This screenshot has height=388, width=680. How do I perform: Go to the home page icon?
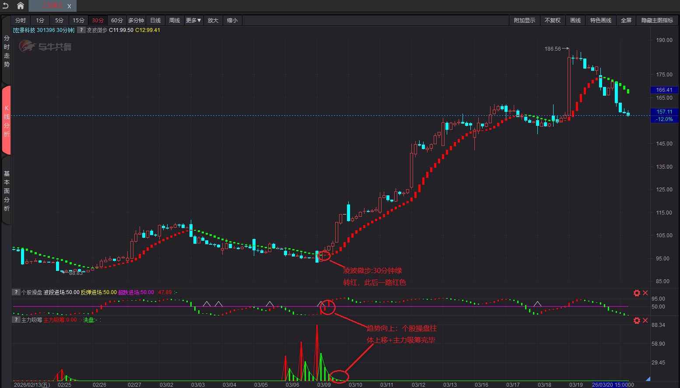point(21,6)
